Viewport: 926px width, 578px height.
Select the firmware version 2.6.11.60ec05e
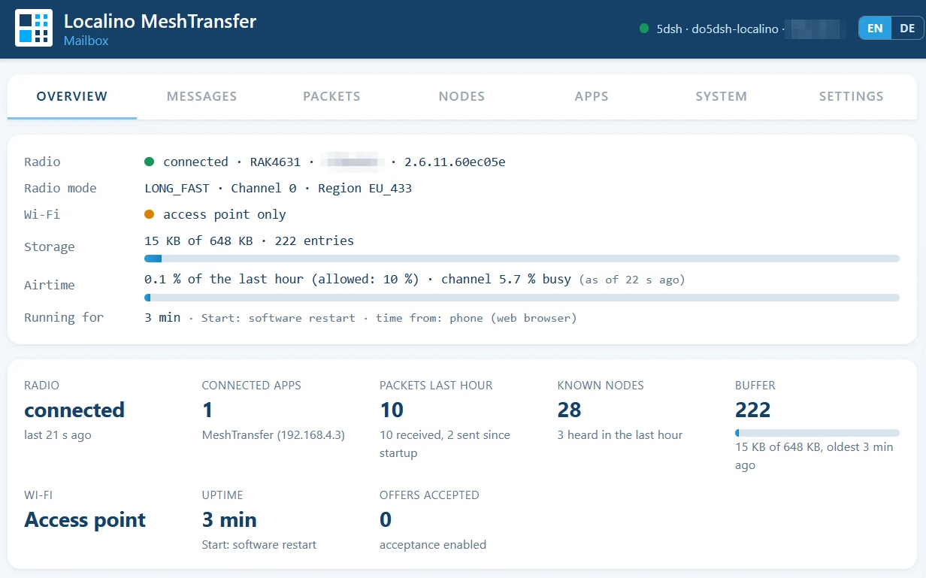pos(455,162)
